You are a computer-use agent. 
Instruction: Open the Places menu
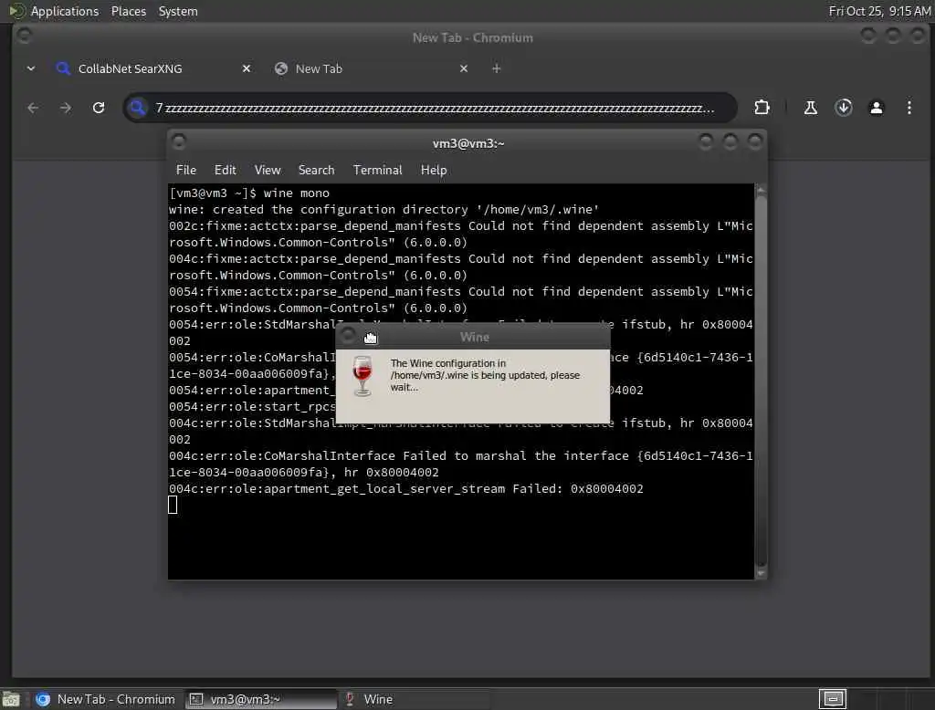click(128, 11)
